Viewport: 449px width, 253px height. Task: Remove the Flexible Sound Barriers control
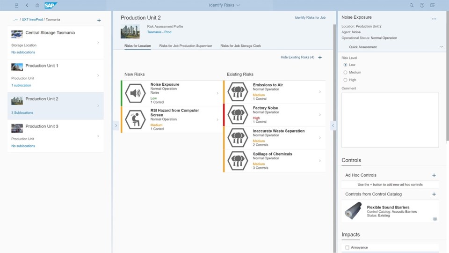click(x=435, y=219)
